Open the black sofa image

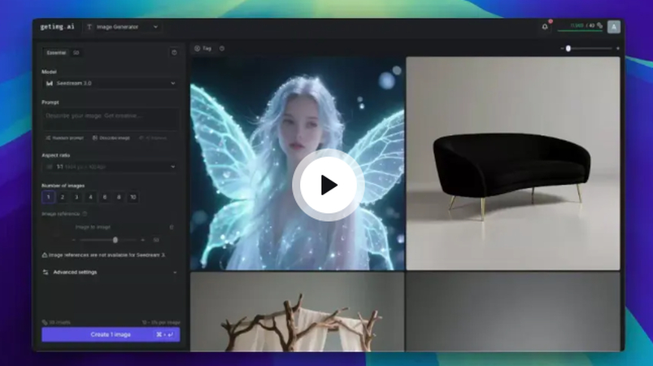(x=513, y=163)
